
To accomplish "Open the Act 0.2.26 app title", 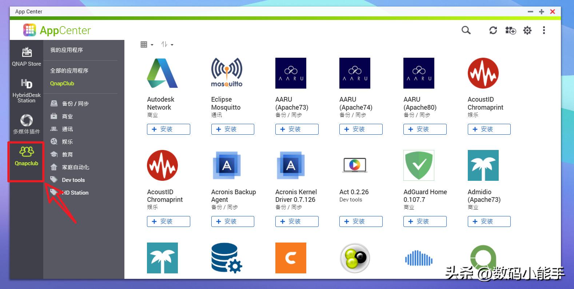I will 354,192.
